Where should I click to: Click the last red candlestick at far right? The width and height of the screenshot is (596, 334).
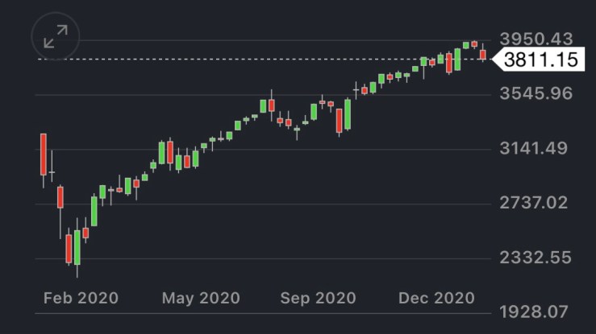click(482, 54)
